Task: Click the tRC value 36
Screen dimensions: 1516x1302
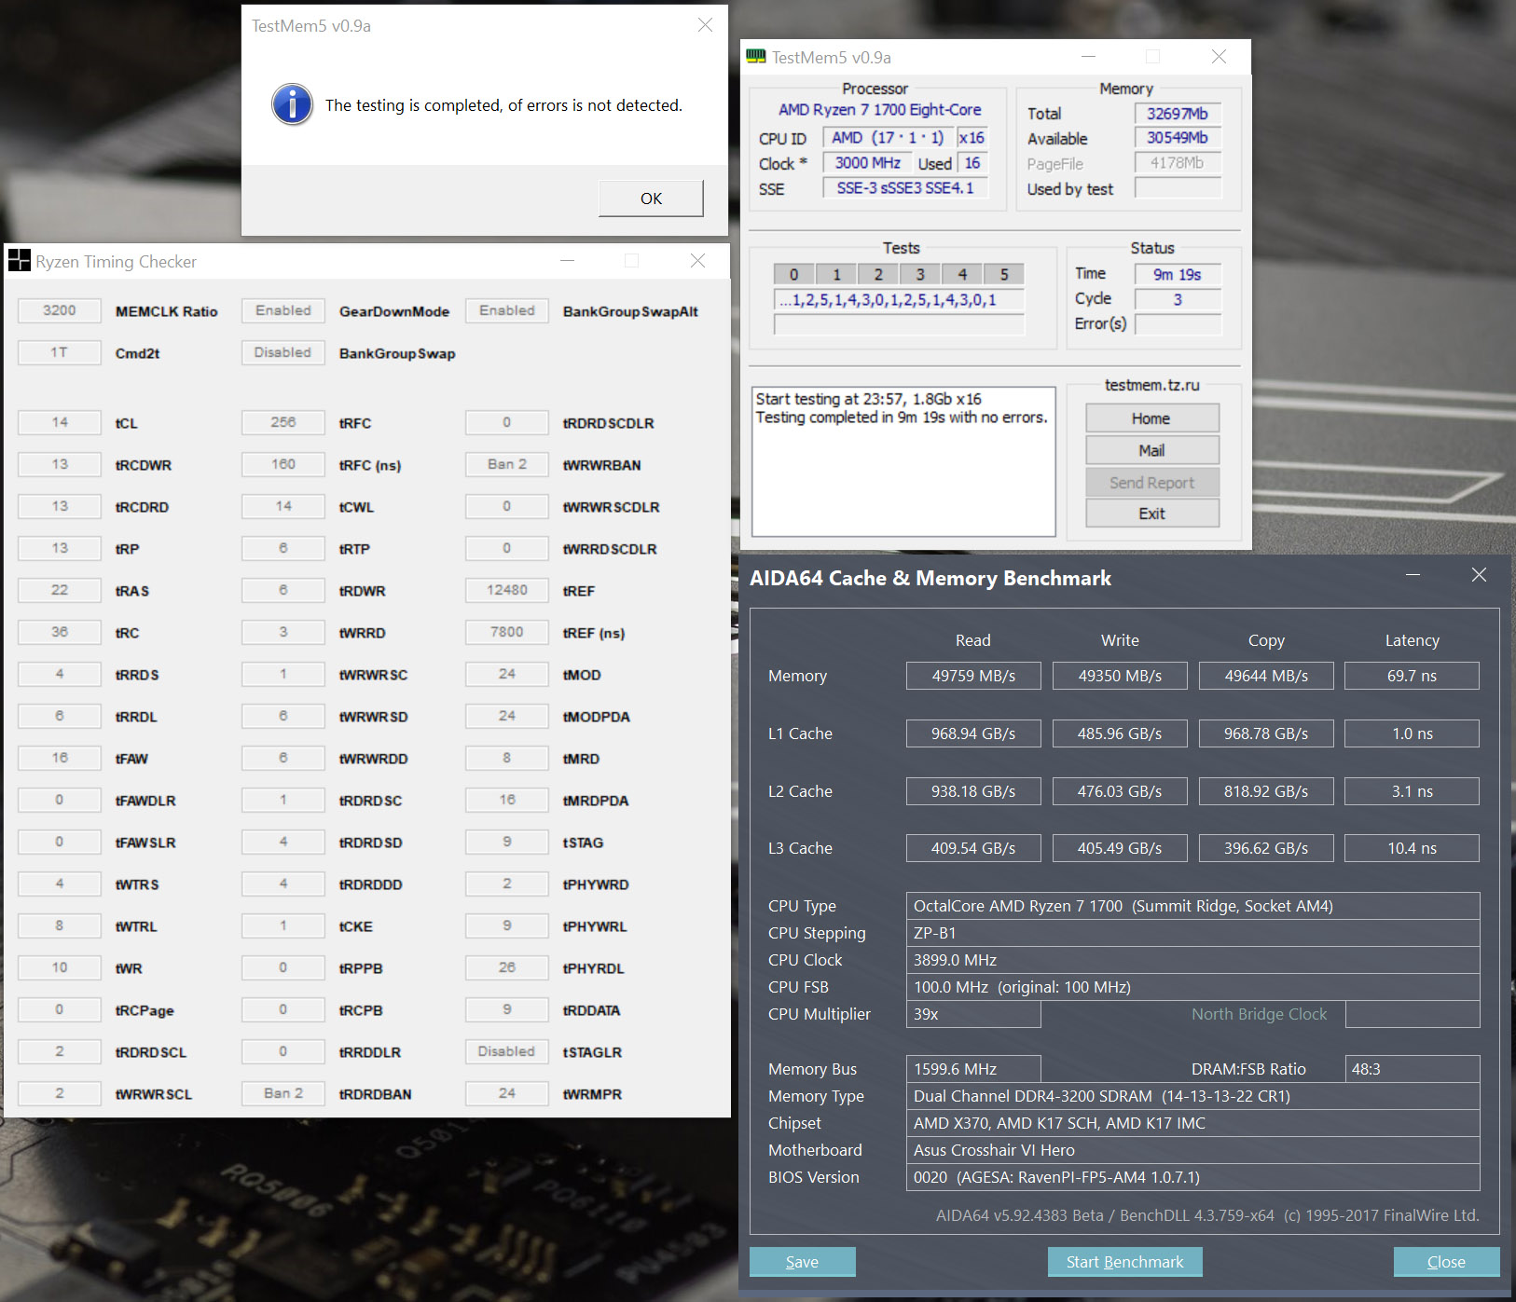Action: 60,632
